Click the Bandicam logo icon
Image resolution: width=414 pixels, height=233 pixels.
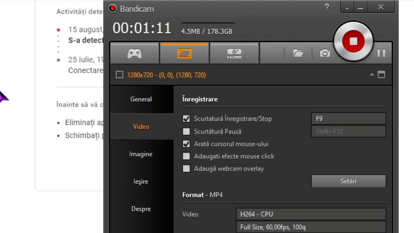click(x=112, y=8)
